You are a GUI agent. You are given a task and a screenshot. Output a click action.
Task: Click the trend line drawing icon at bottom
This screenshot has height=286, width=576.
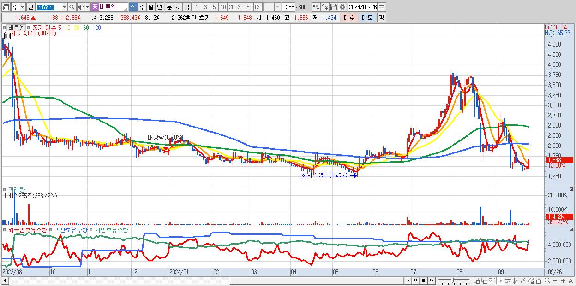click(508, 280)
